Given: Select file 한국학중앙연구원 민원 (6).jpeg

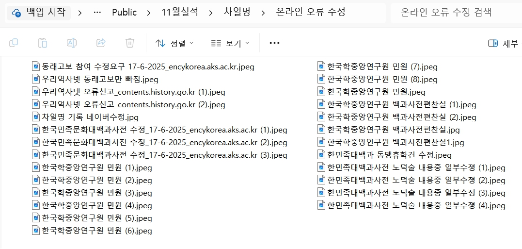Looking at the screenshot, I should click(x=92, y=231).
